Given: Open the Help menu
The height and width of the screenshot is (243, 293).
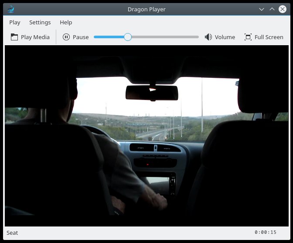Looking at the screenshot, I should [x=66, y=23].
